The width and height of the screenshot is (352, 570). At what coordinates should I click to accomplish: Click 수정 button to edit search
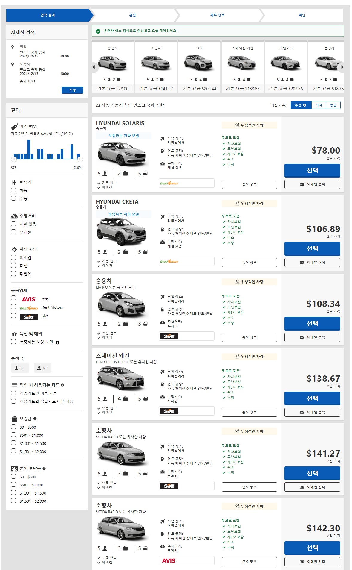click(x=72, y=90)
